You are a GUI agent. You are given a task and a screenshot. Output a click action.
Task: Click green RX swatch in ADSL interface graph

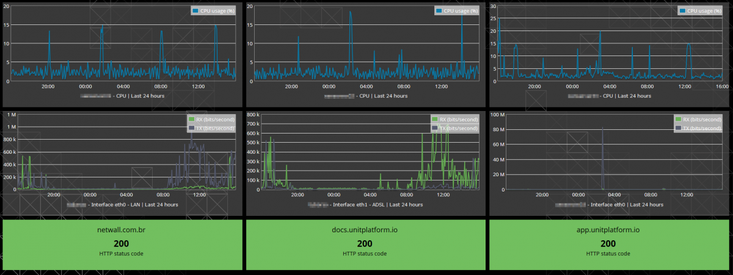pyautogui.click(x=434, y=120)
